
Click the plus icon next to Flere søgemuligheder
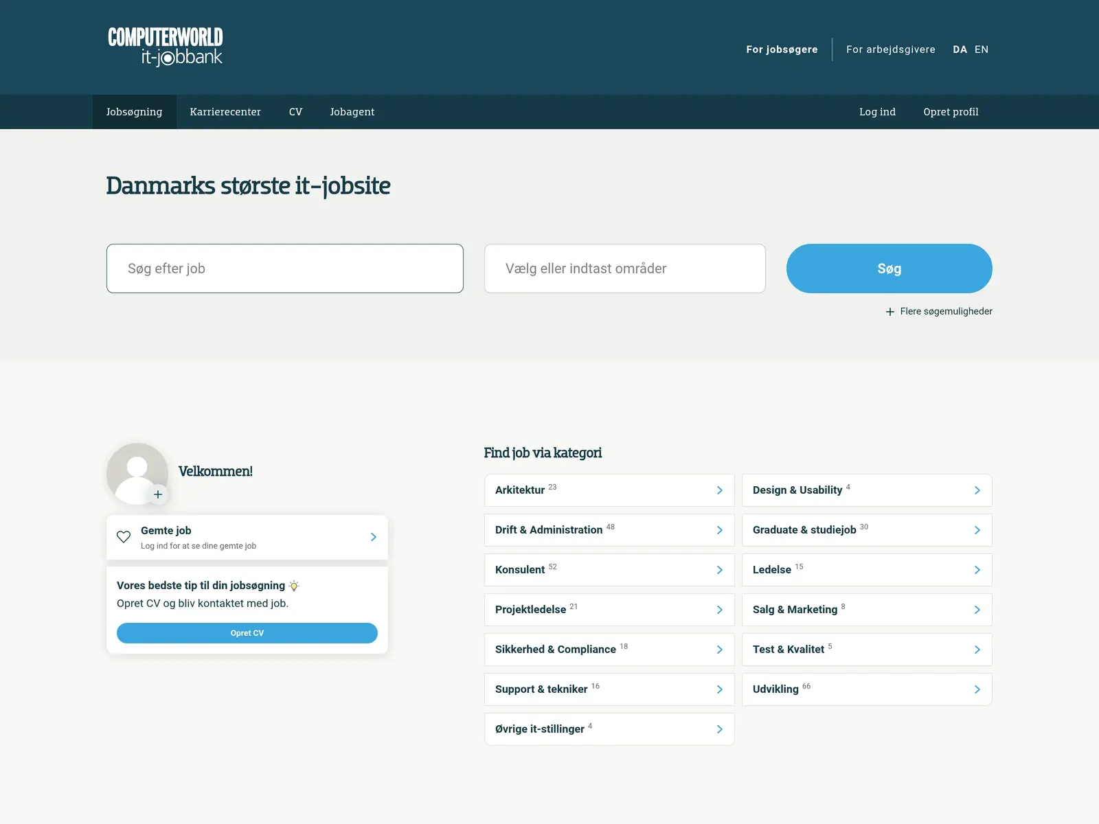tap(890, 312)
